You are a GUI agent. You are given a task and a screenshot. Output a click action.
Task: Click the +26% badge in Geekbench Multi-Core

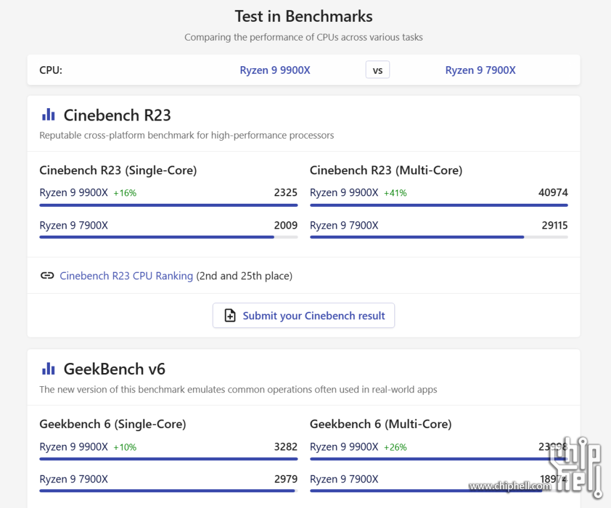point(395,447)
